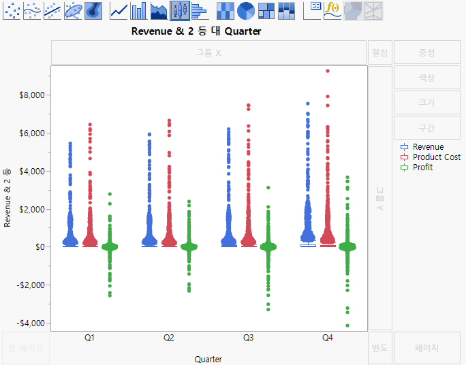Click the Profit legend label
Image resolution: width=466 pixels, height=365 pixels.
pyautogui.click(x=422, y=168)
